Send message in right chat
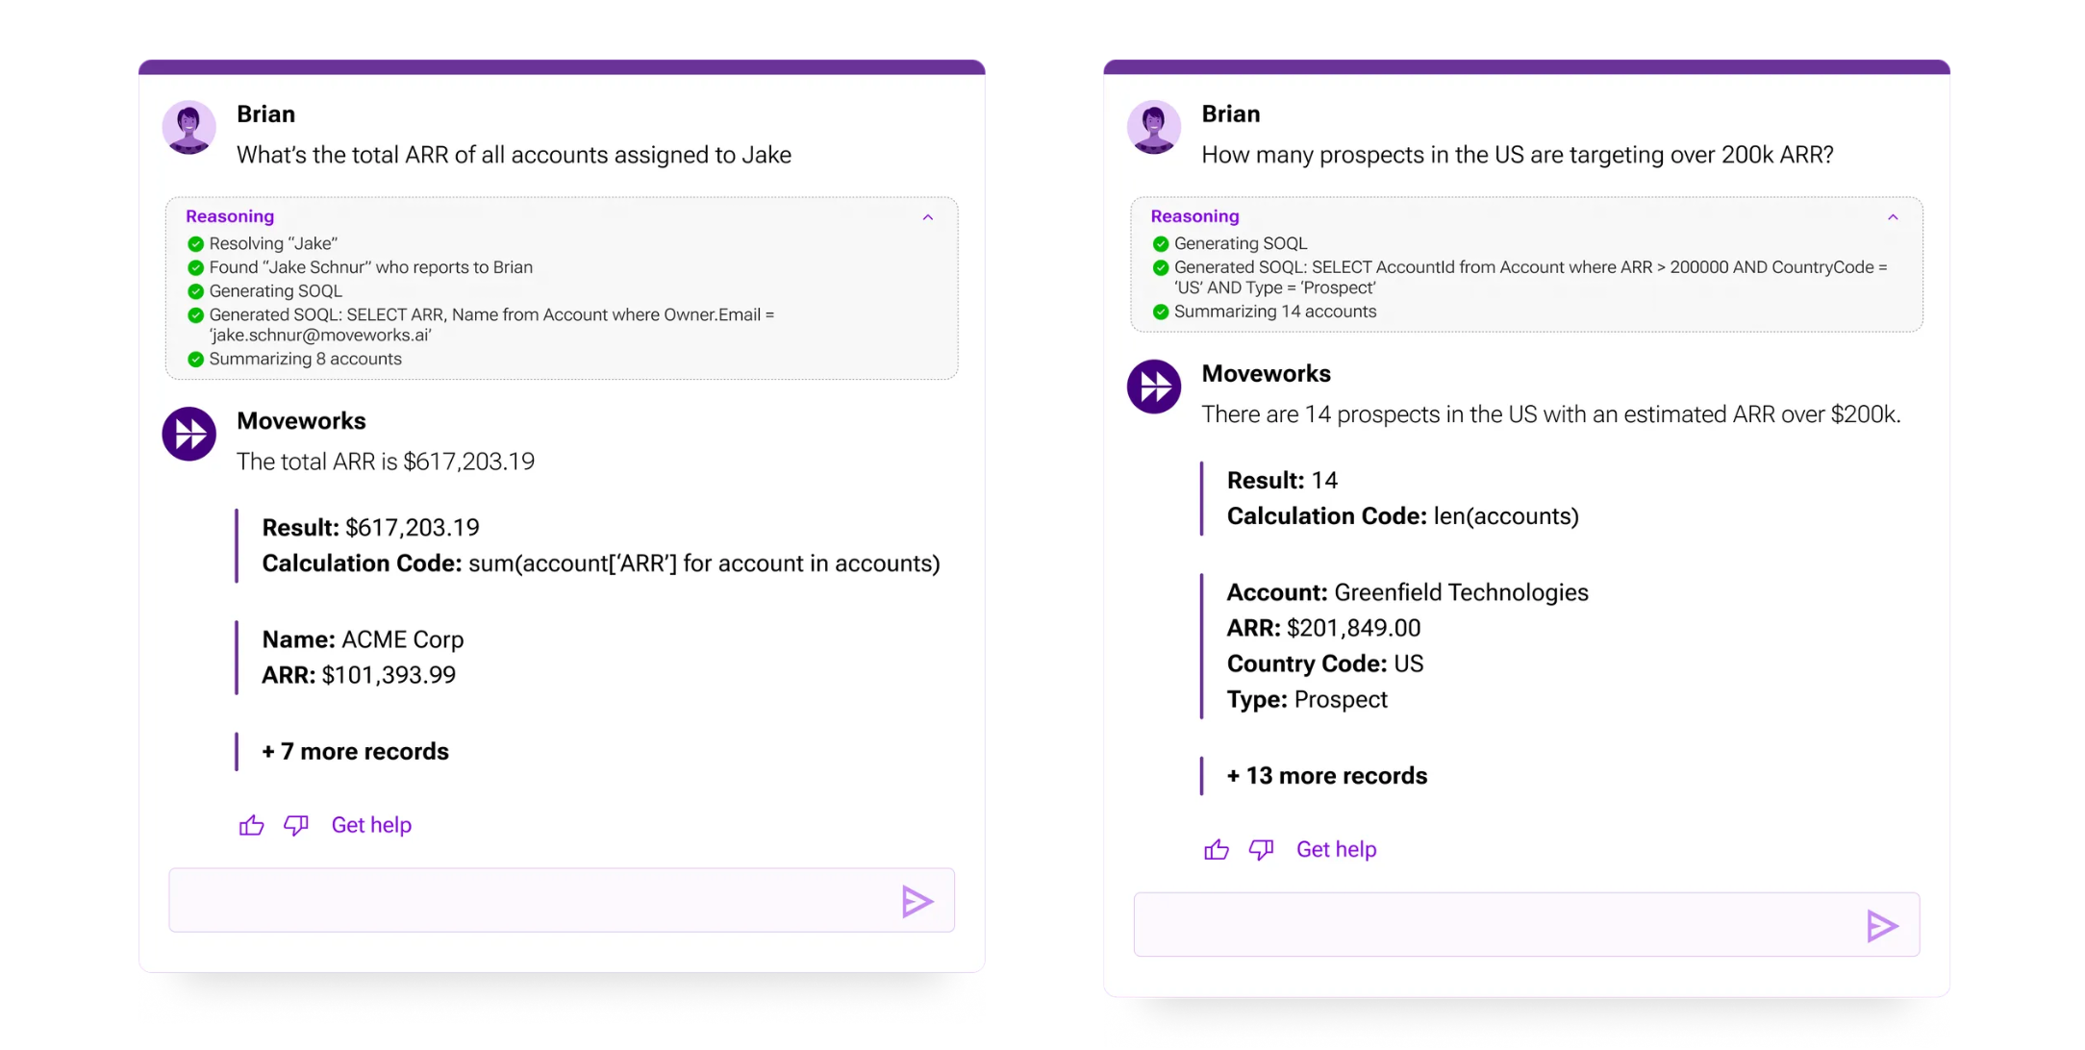Image resolution: width=2085 pixels, height=1050 pixels. pos(1881,926)
